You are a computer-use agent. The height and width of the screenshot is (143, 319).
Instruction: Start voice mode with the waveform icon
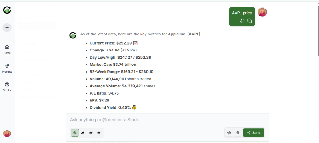point(229,133)
